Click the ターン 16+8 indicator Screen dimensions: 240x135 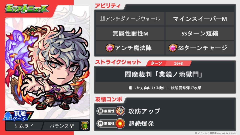tap(168, 63)
